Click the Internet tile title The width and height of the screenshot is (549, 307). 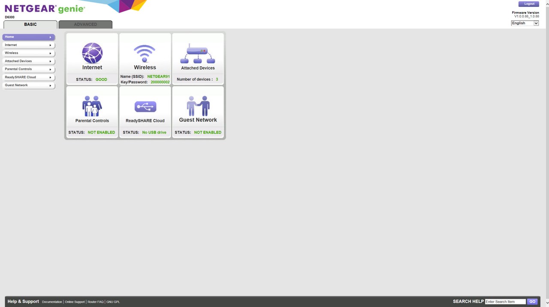[92, 67]
